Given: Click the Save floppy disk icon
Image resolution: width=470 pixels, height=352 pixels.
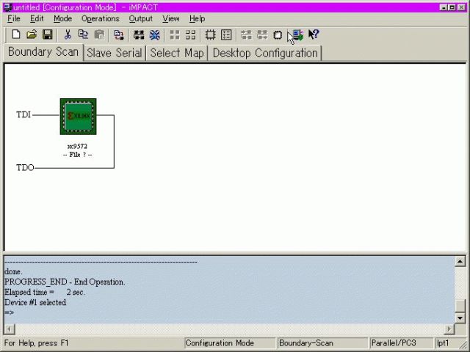Looking at the screenshot, I should (47, 34).
